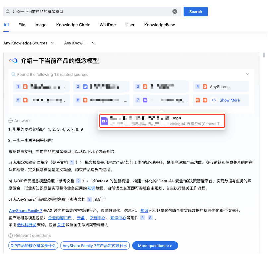Screen dimensions: 268x254
Task: Click Show More sources
Action: 229,100
